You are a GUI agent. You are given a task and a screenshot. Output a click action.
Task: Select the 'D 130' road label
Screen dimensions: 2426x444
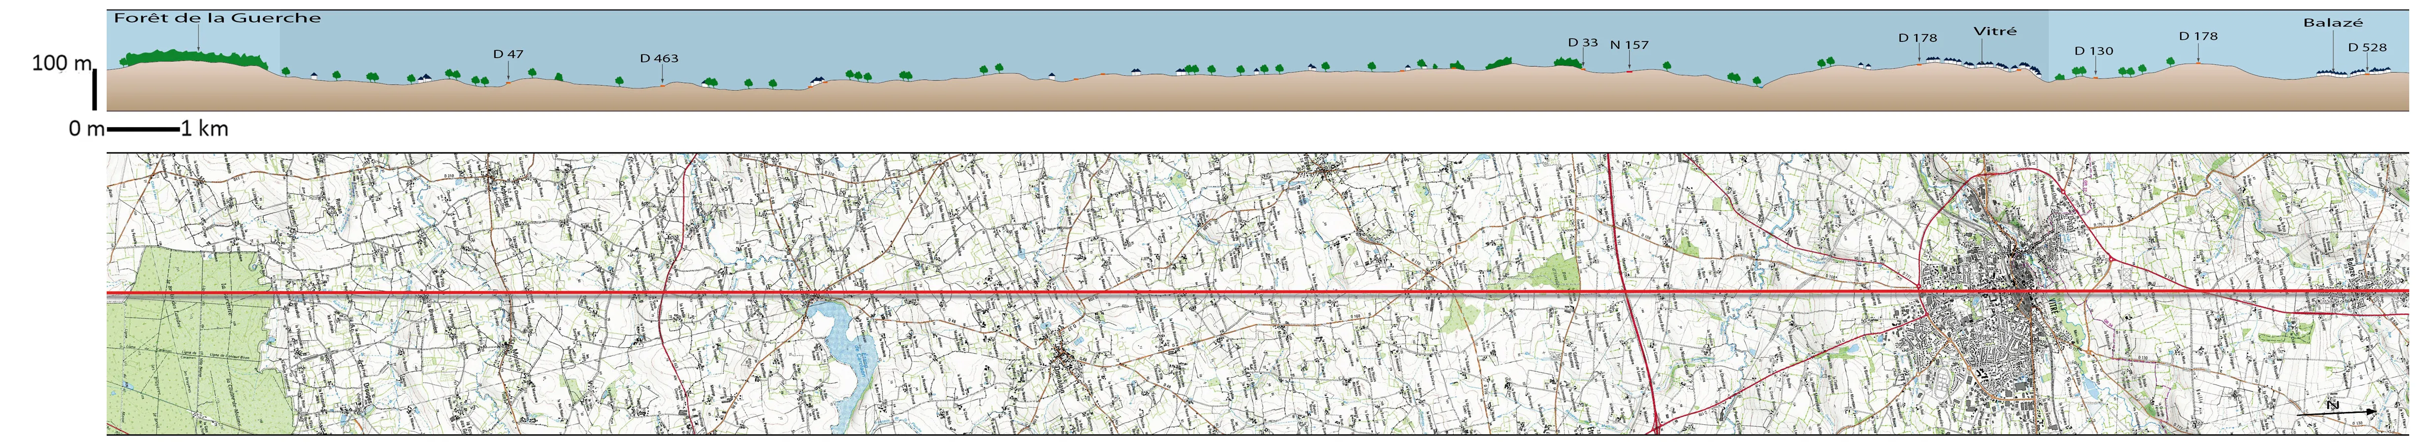click(x=2094, y=52)
